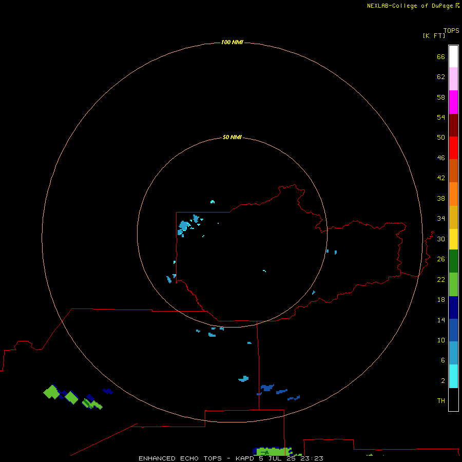Click the light pink 62 kft legend swatch

coord(453,79)
